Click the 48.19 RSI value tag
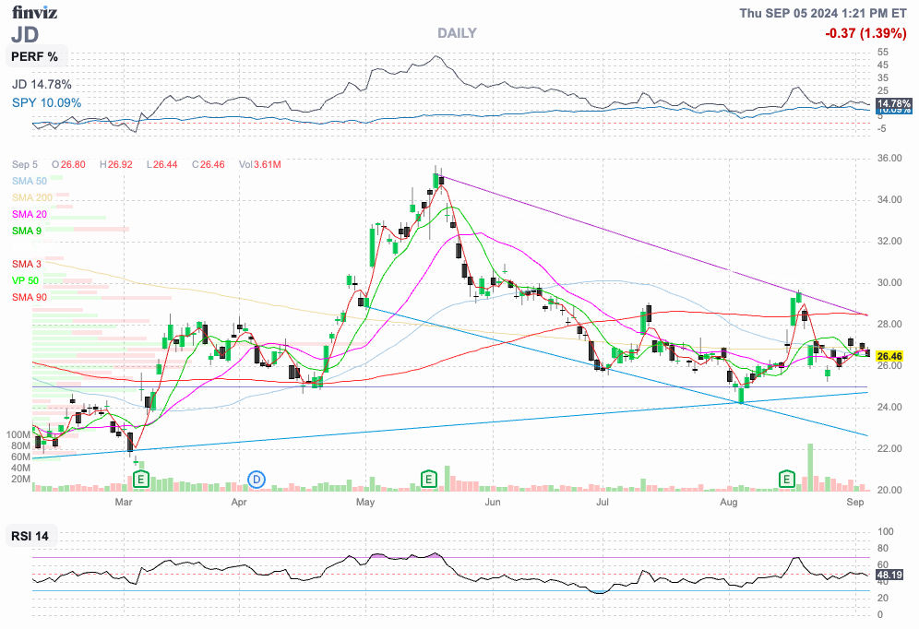 (889, 576)
